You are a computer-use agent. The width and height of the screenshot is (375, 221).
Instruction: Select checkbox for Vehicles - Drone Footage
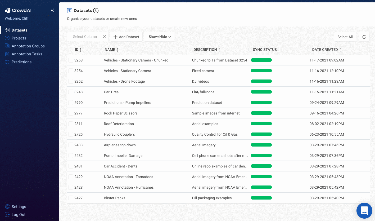point(71,81)
